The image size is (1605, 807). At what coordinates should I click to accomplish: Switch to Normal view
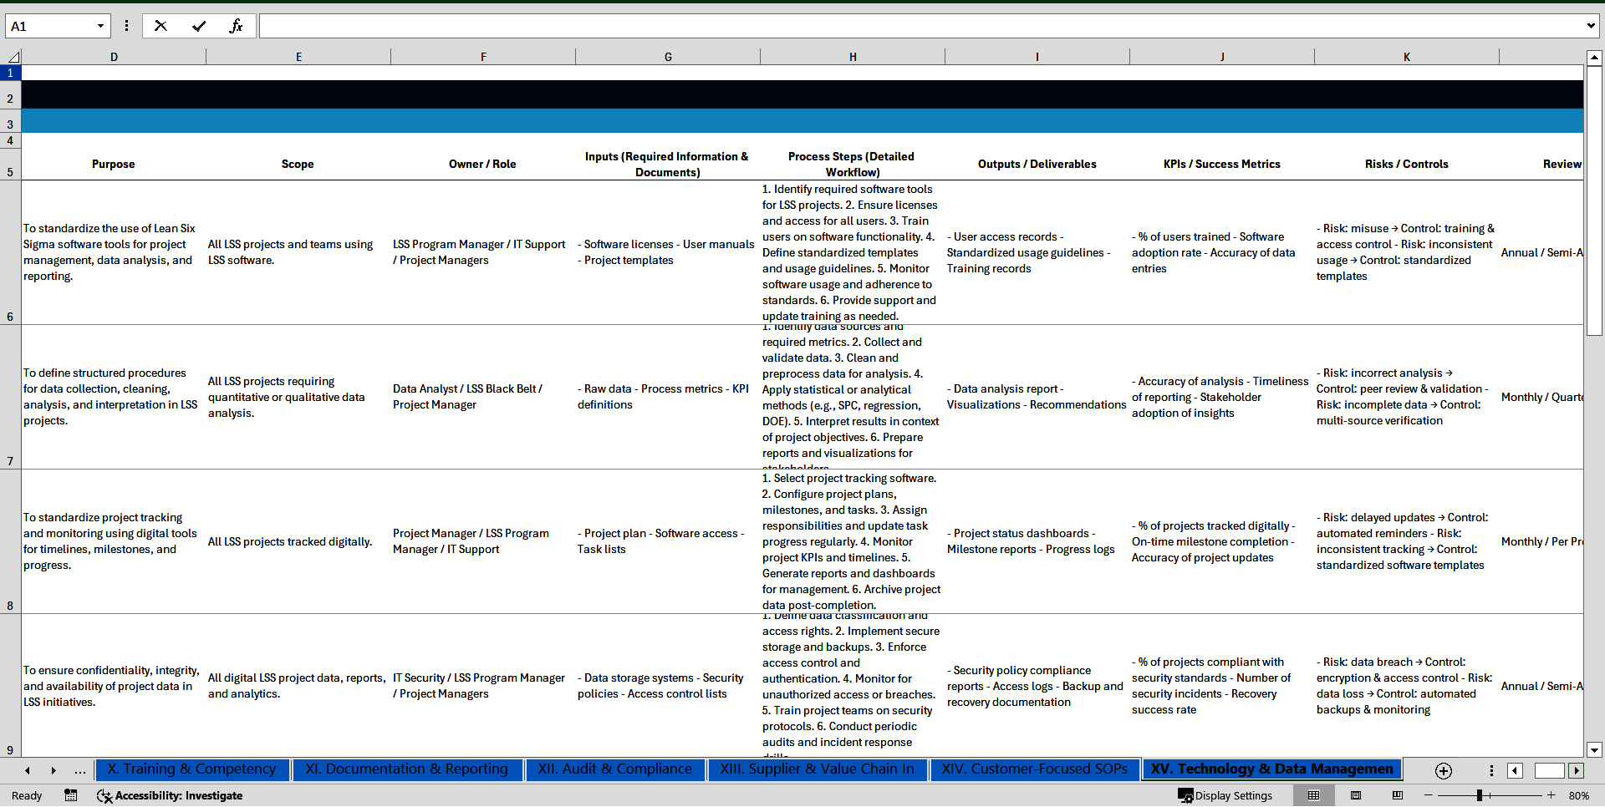pyautogui.click(x=1314, y=795)
